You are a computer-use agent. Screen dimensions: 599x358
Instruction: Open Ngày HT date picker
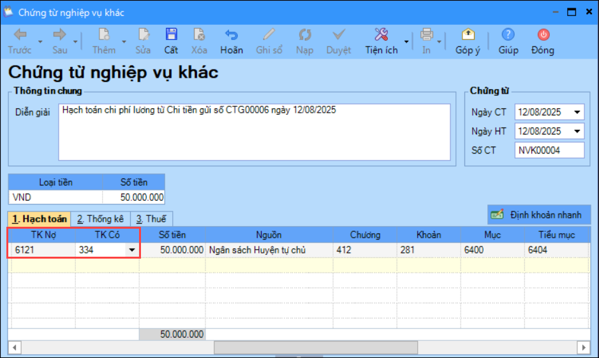point(577,131)
